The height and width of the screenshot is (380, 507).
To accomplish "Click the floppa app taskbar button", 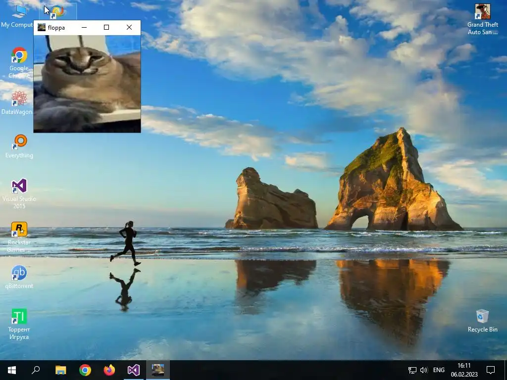I will coord(158,370).
